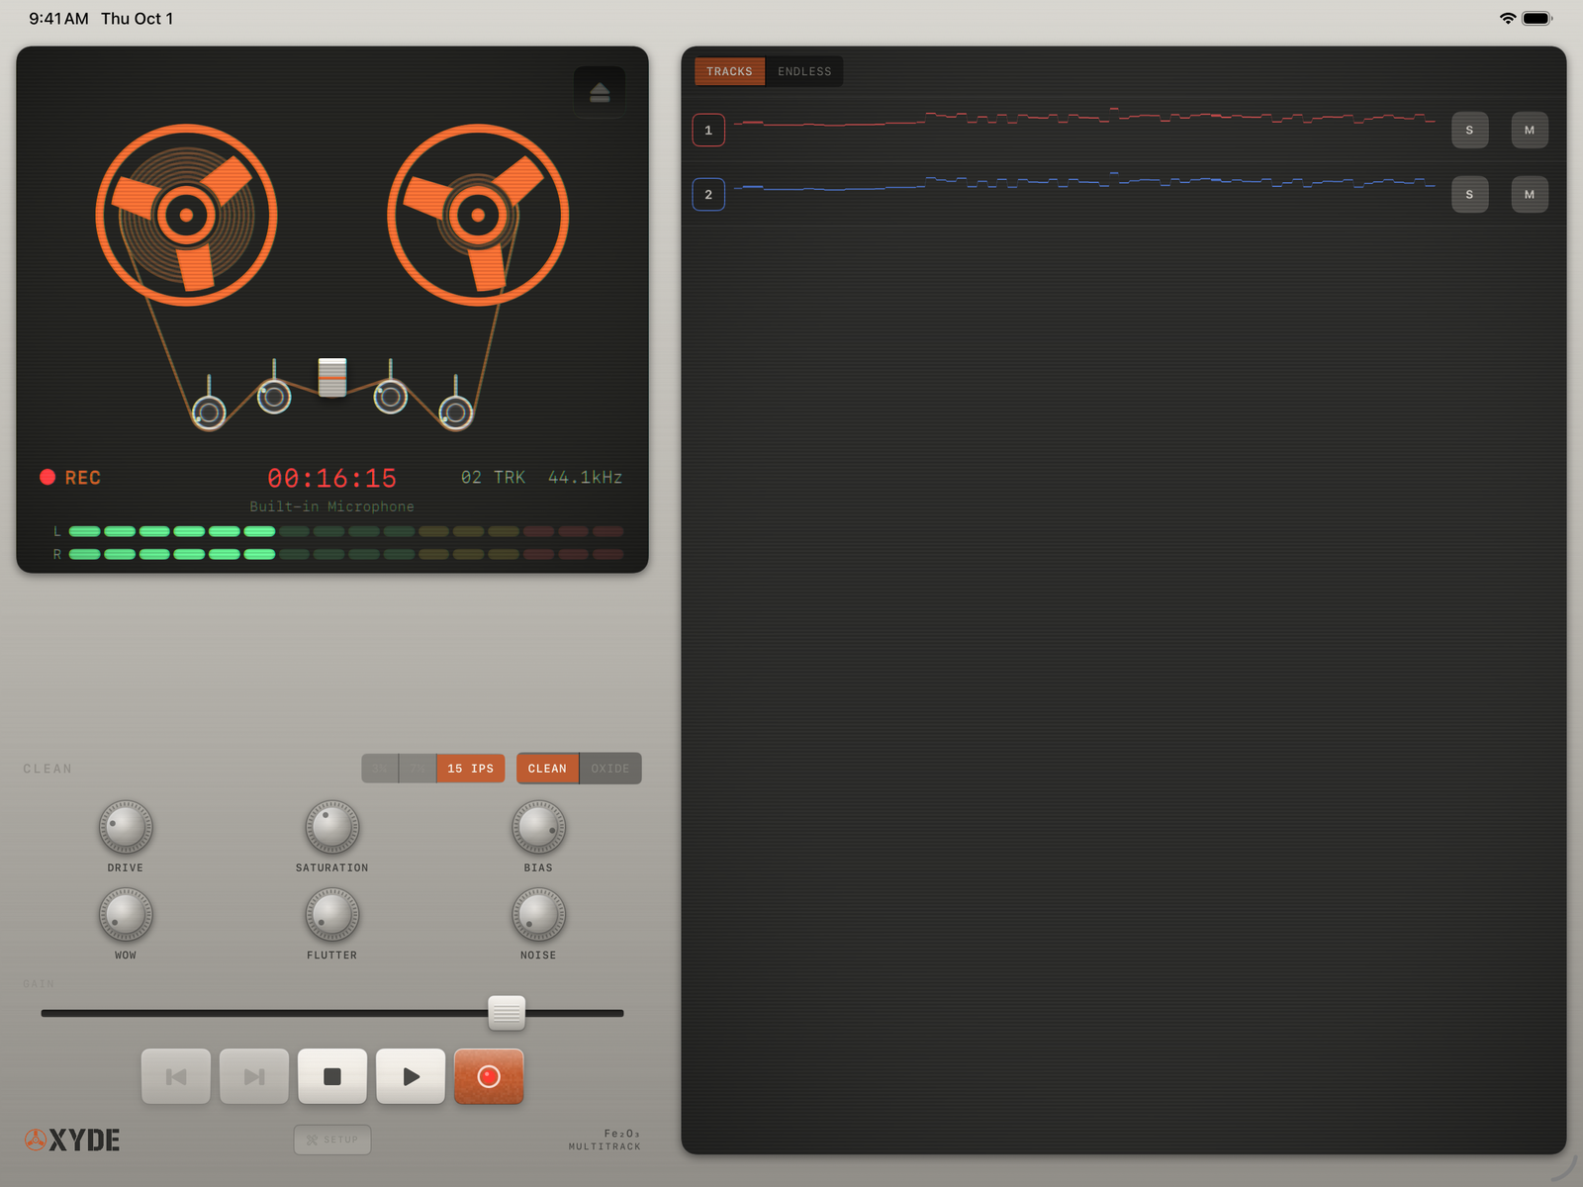
Task: Tap the tape eject icon
Action: [x=600, y=92]
